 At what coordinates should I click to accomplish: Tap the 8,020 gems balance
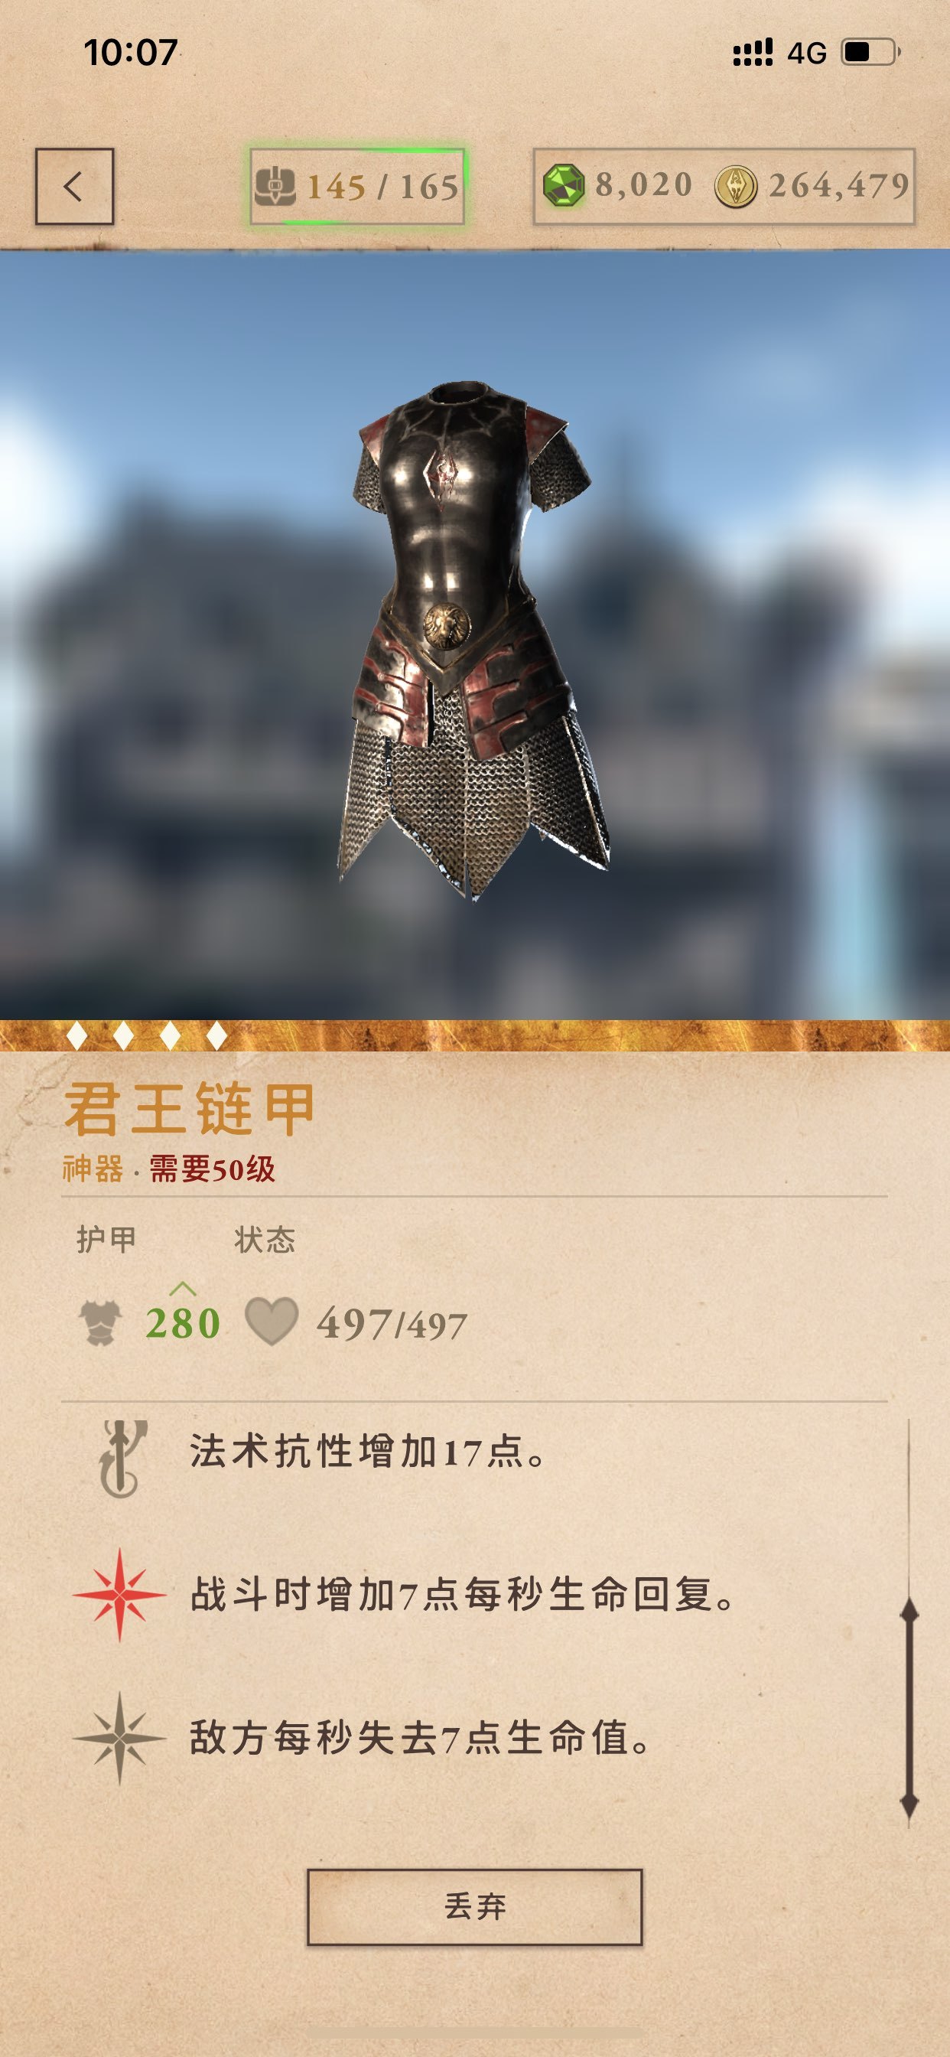coord(643,185)
